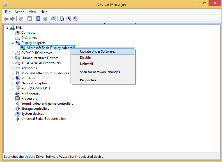This screenshot has height=162, width=222.
Task: Click the Sound, video and game controllers speaker icon
Action: 17,103
